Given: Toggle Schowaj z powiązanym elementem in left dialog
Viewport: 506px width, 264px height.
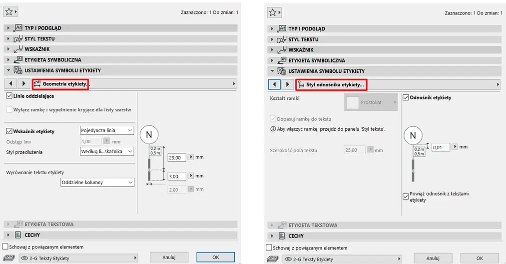Looking at the screenshot, I should 5,247.
